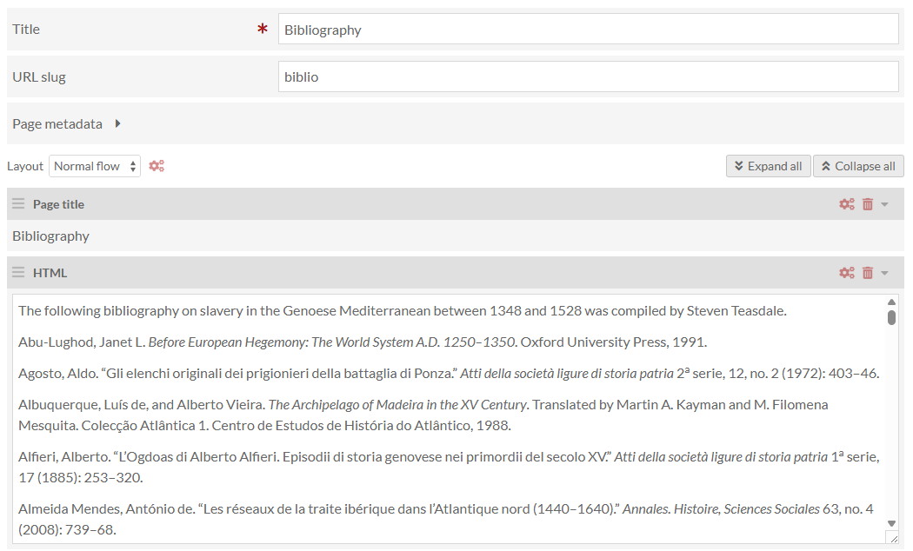Expand the Page metadata section
The image size is (913, 551).
[x=117, y=123]
